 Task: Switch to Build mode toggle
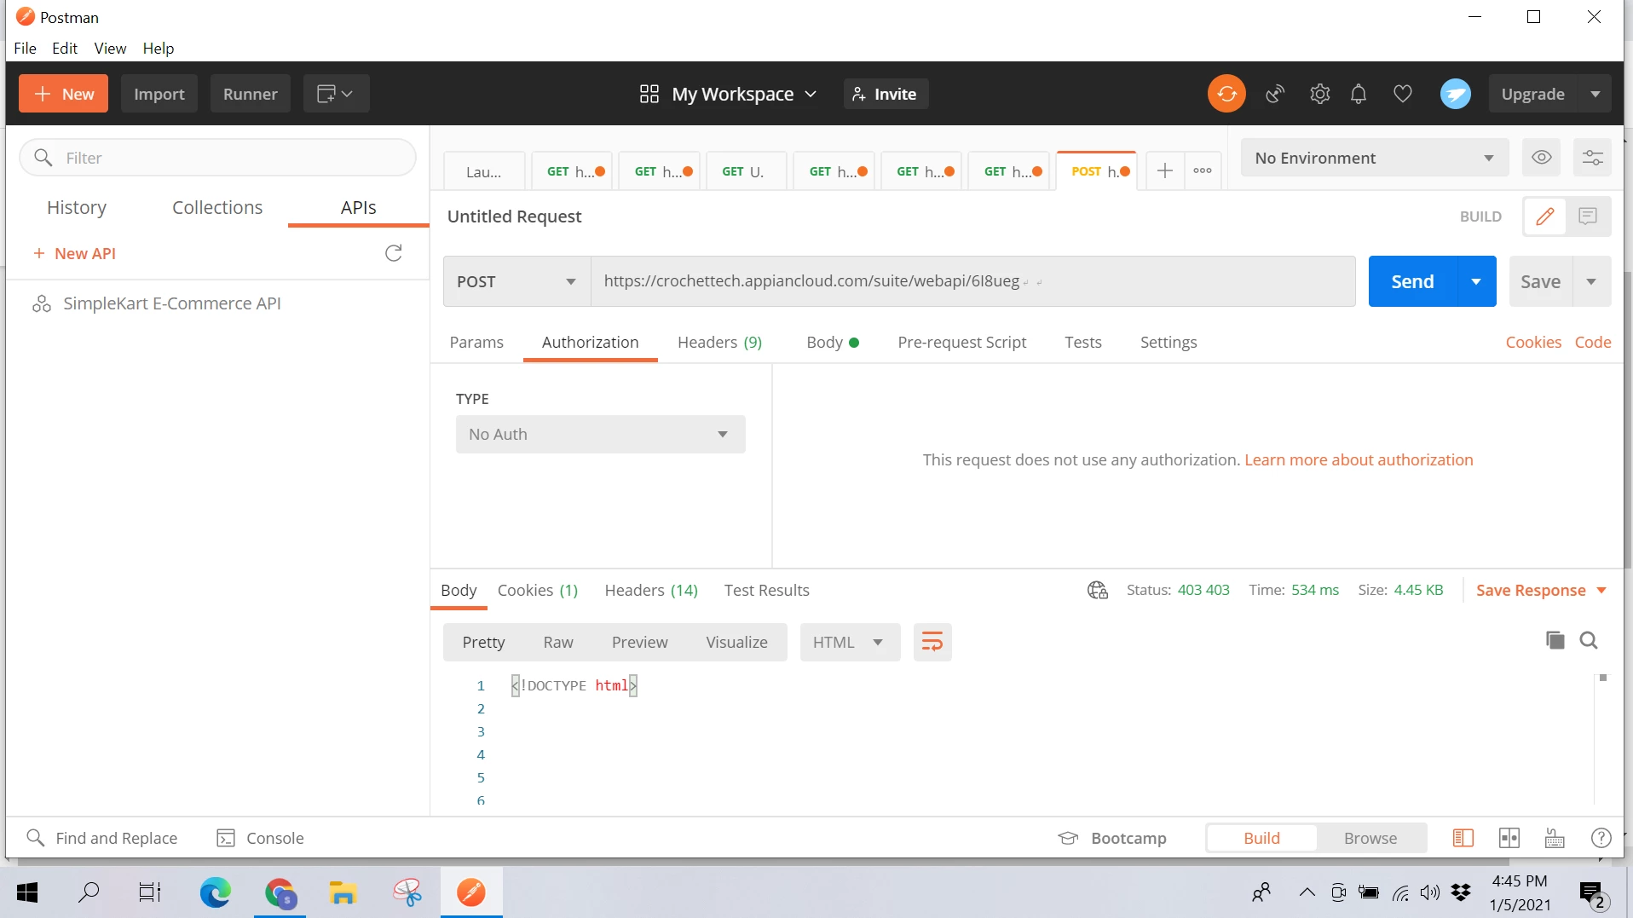tap(1261, 838)
